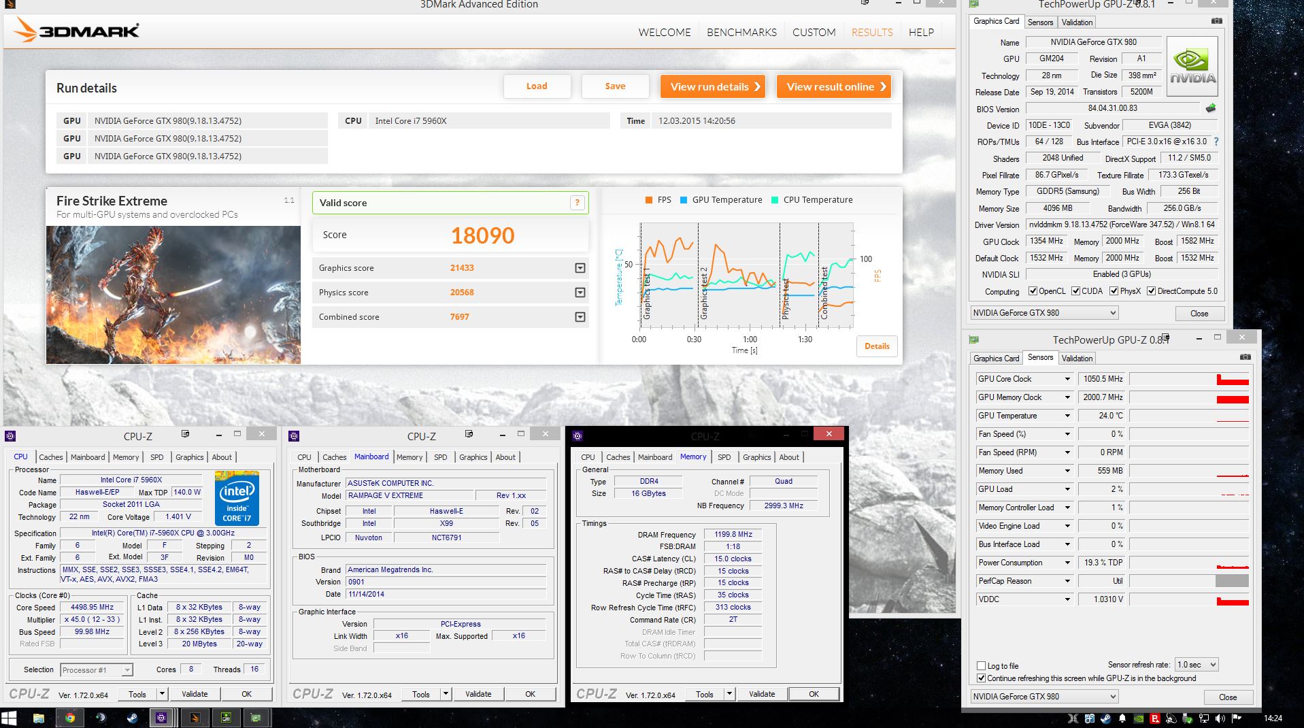Viewport: 1304px width, 728px height.
Task: Go to the WELCOME tab in 3DMark
Action: point(665,32)
